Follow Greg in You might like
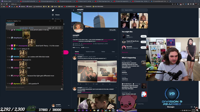The image size is (200, 112). (143, 36)
